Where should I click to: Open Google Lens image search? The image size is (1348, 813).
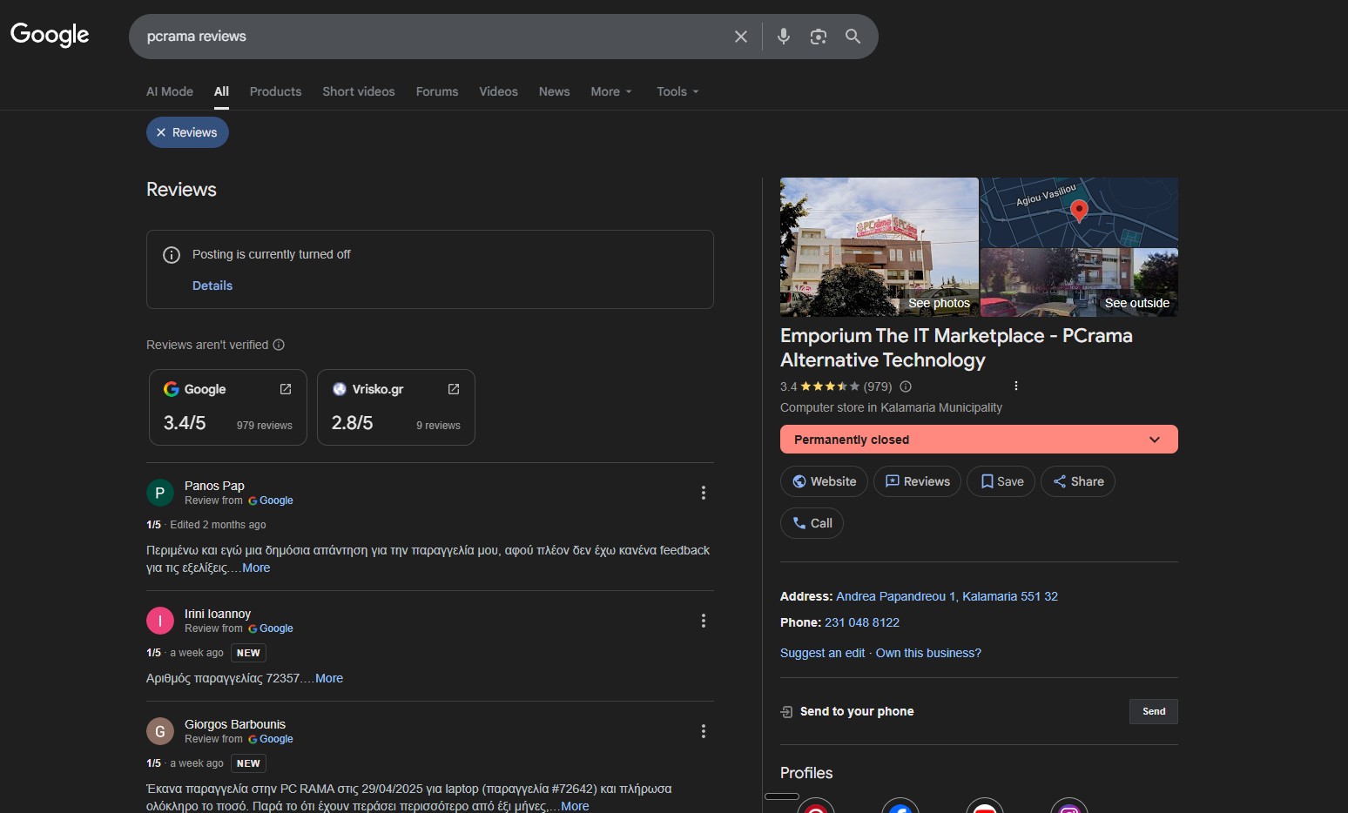pyautogui.click(x=818, y=37)
